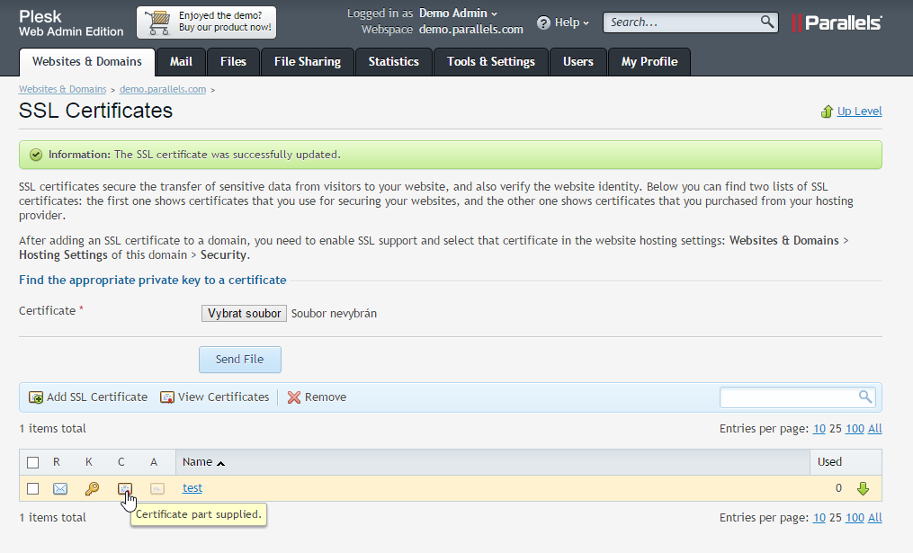Show 10 entries per page above the table
This screenshot has width=913, height=553.
[x=819, y=429]
